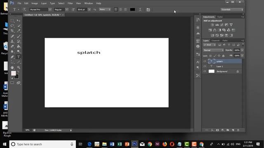Open Regular font style dropdown
The image size is (264, 148).
click(67, 9)
